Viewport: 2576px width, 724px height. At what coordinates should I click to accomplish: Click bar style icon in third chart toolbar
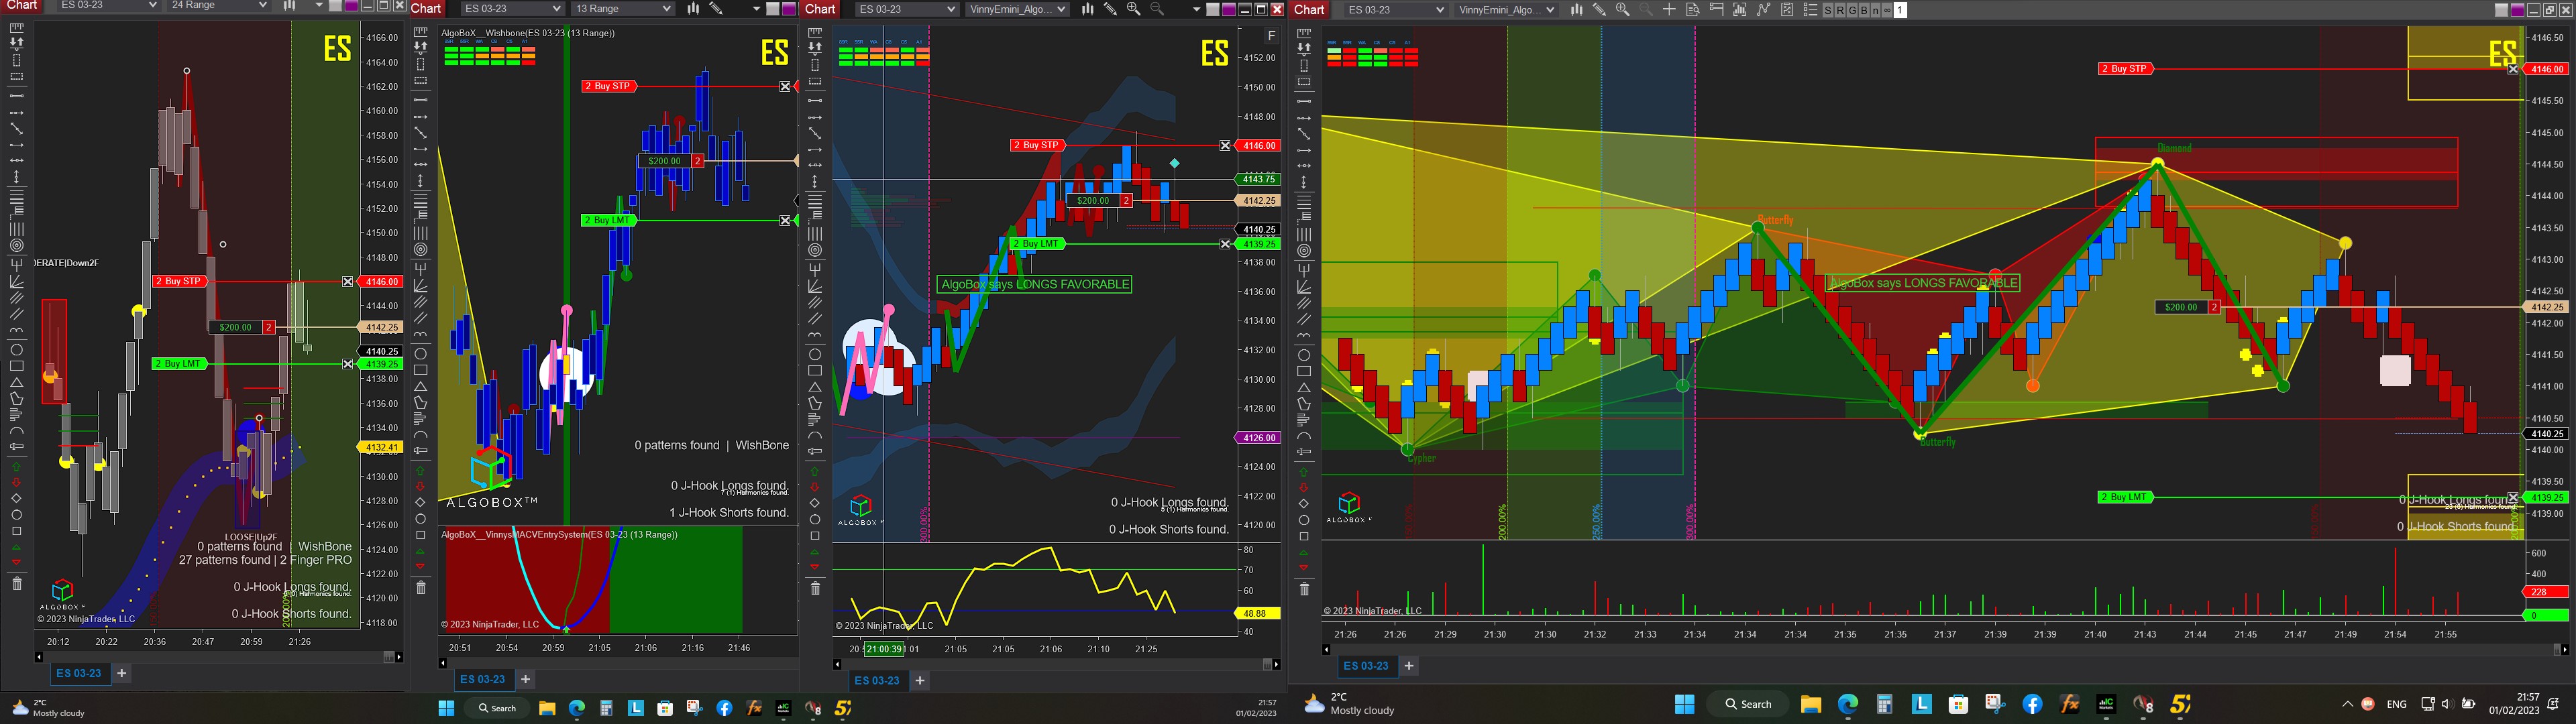click(1087, 9)
